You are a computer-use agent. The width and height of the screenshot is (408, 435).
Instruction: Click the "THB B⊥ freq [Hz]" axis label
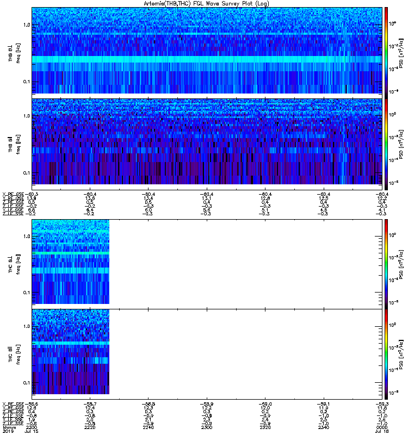click(x=14, y=53)
